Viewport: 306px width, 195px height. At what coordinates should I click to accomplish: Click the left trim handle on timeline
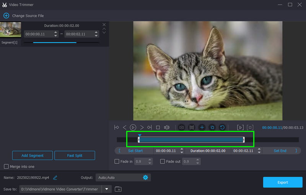click(139, 140)
